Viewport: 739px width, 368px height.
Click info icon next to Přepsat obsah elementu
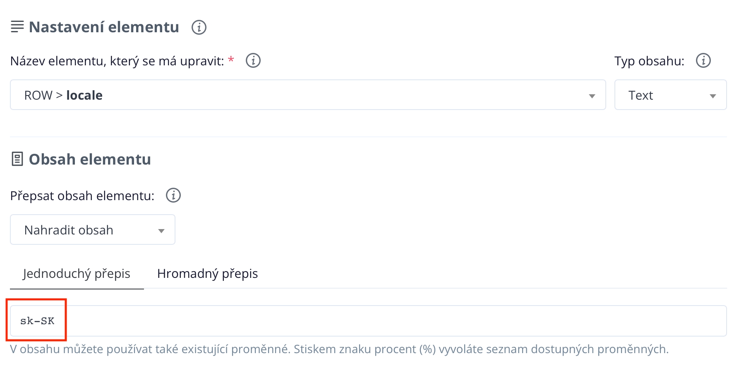pyautogui.click(x=173, y=196)
